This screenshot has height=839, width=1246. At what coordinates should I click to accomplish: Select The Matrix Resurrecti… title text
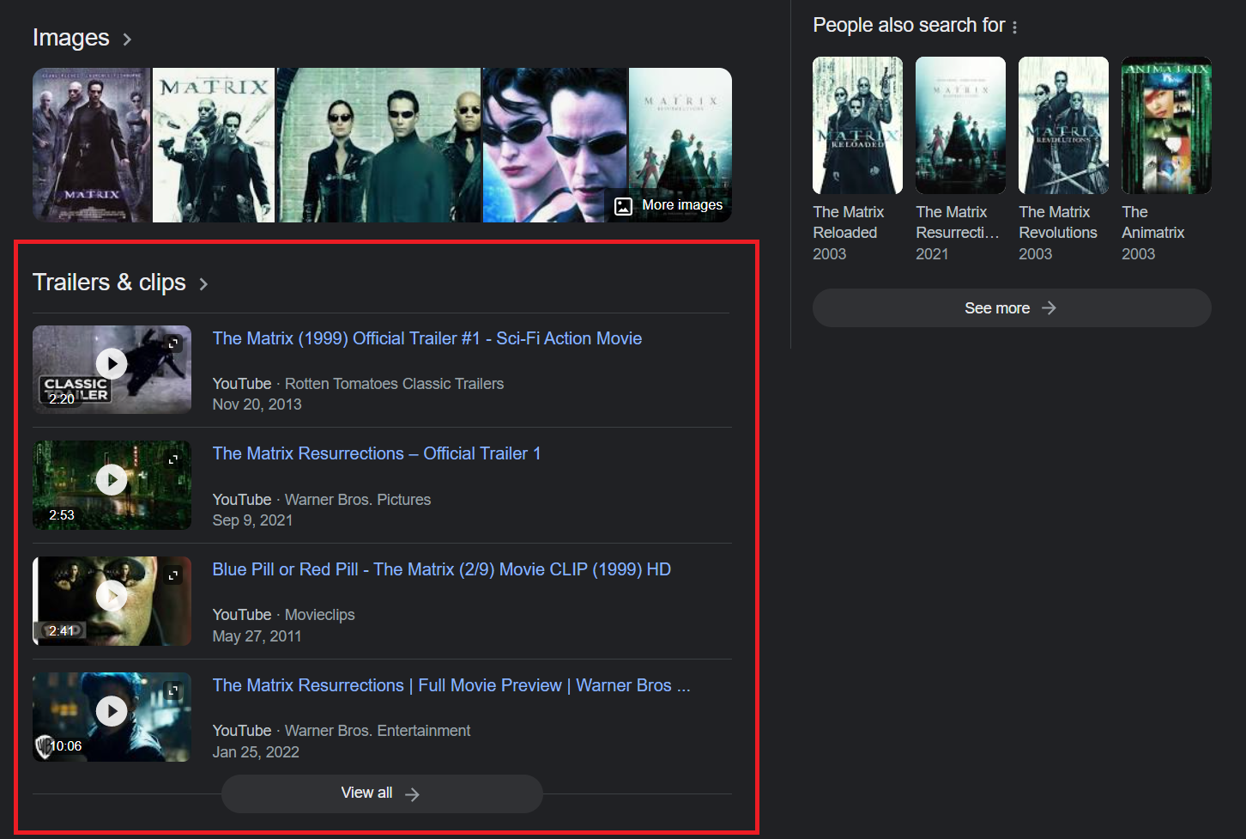pyautogui.click(x=958, y=222)
